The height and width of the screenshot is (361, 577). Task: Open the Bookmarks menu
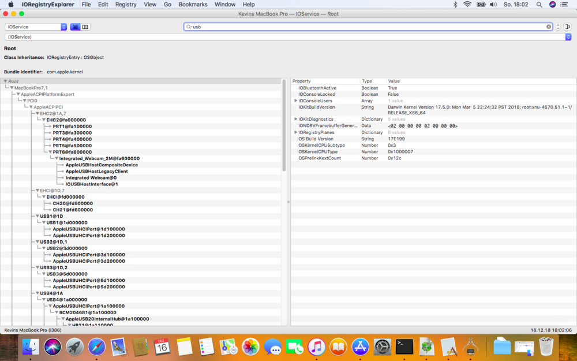pyautogui.click(x=193, y=4)
